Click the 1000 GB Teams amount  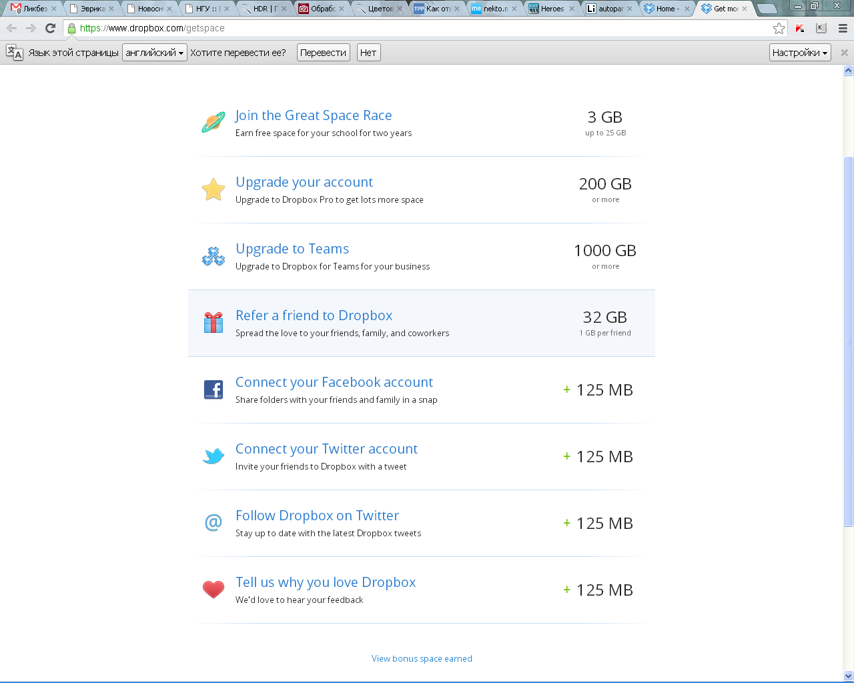(x=605, y=251)
